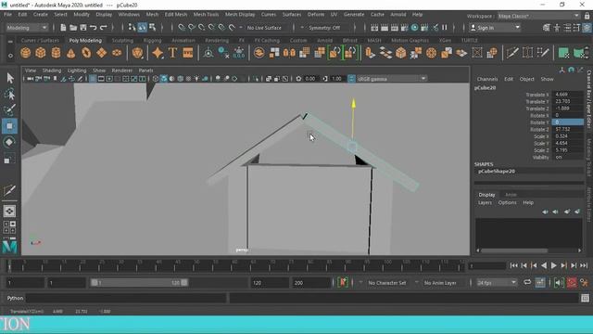Create a polygon torus from the shelf
The height and width of the screenshot is (334, 593).
click(86, 53)
